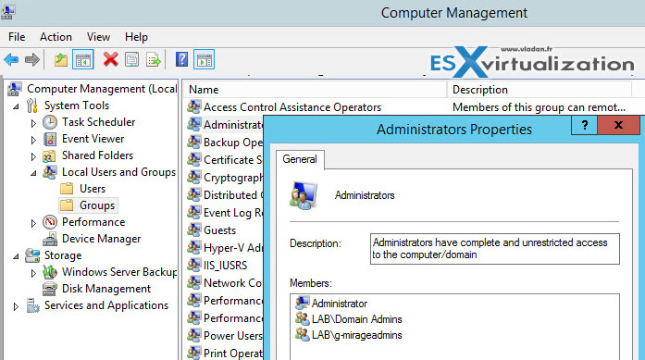Expand the Event Viewer tree node
The width and height of the screenshot is (645, 360).
[x=33, y=140]
